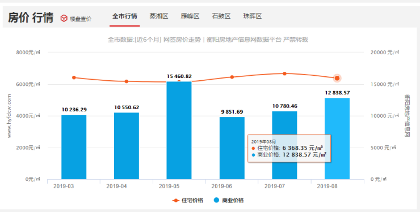420x212 pixels.
Task: Click the 10 780.46 bar label
Action: click(x=285, y=106)
